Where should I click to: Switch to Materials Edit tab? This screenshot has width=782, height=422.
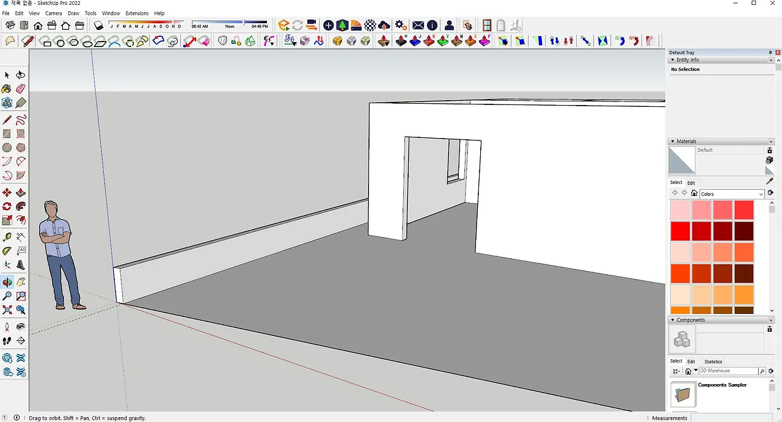pyautogui.click(x=691, y=183)
